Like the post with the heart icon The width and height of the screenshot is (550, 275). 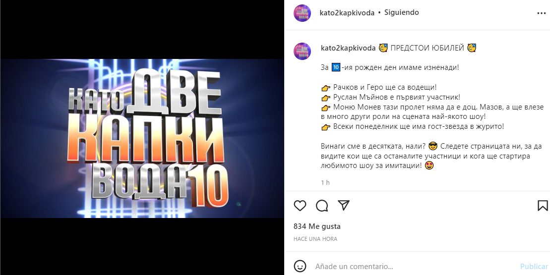tap(300, 206)
